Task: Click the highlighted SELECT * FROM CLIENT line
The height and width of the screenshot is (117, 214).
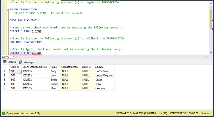Action: (26, 53)
